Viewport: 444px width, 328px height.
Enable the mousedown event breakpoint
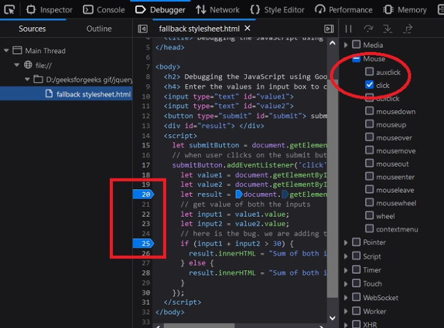tap(369, 111)
